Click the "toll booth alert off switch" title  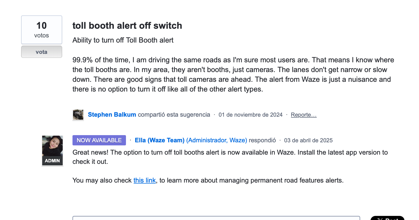coord(127,26)
